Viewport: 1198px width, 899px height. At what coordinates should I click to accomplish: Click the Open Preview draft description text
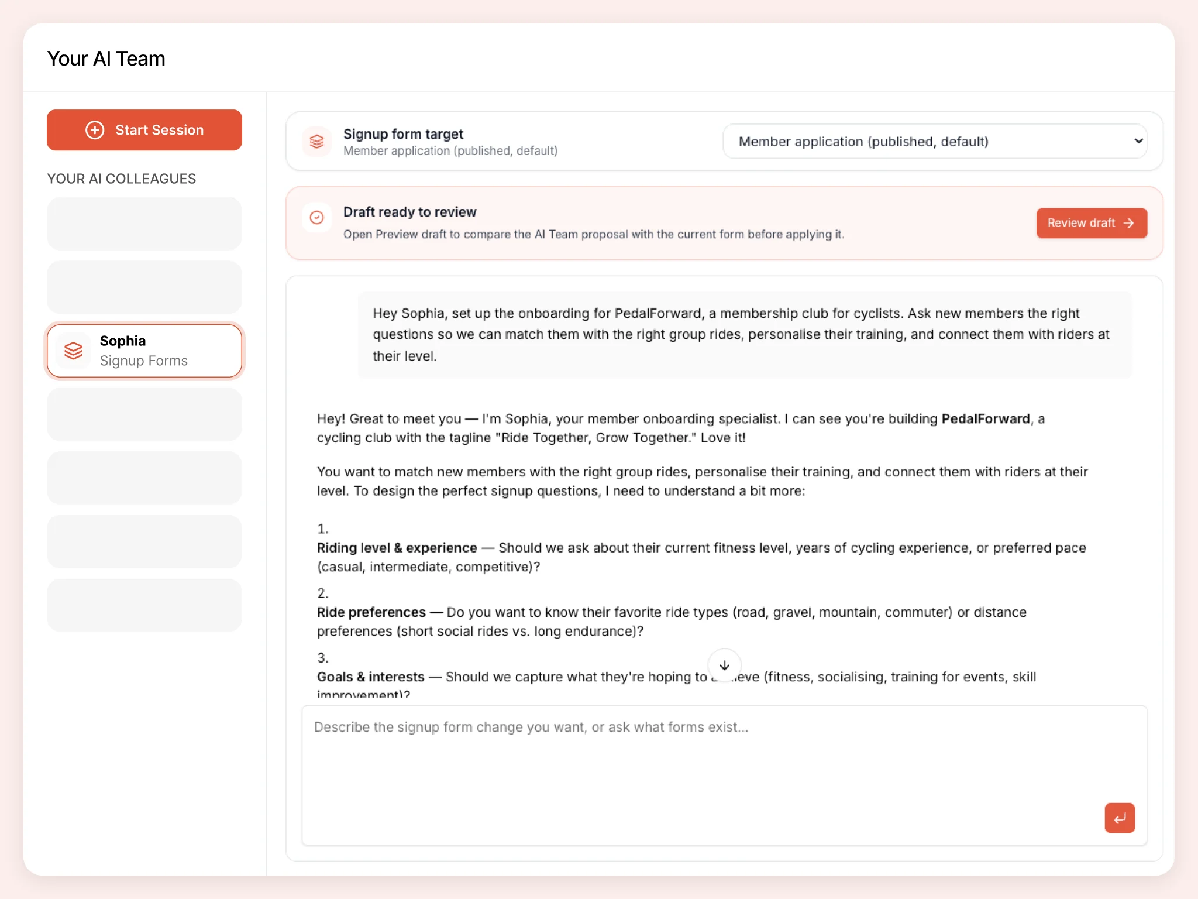tap(594, 234)
